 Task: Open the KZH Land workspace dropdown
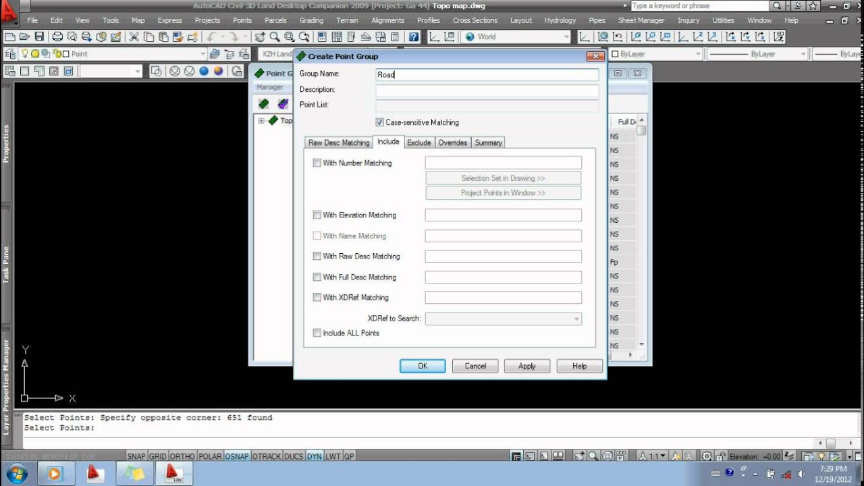(x=275, y=54)
